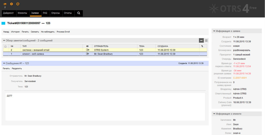The image size is (265, 135).
Task: Click Mr. Sean Bradbury in the table
Action: pyautogui.click(x=103, y=54)
